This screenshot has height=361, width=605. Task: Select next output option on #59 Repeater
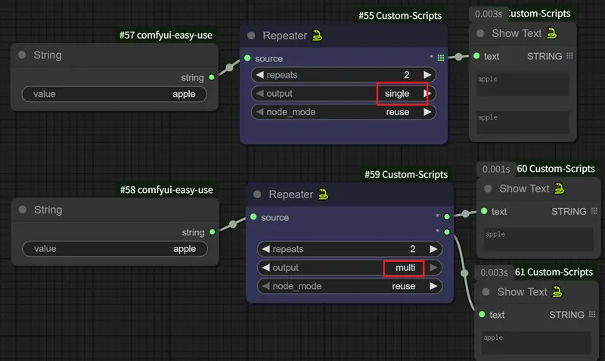point(433,268)
